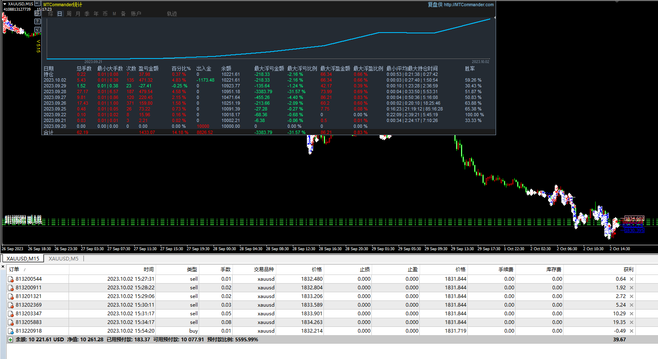Expand the XAUUSD,M15 chart title dropdown arrow
The height and width of the screenshot is (359, 658).
click(5, 4)
